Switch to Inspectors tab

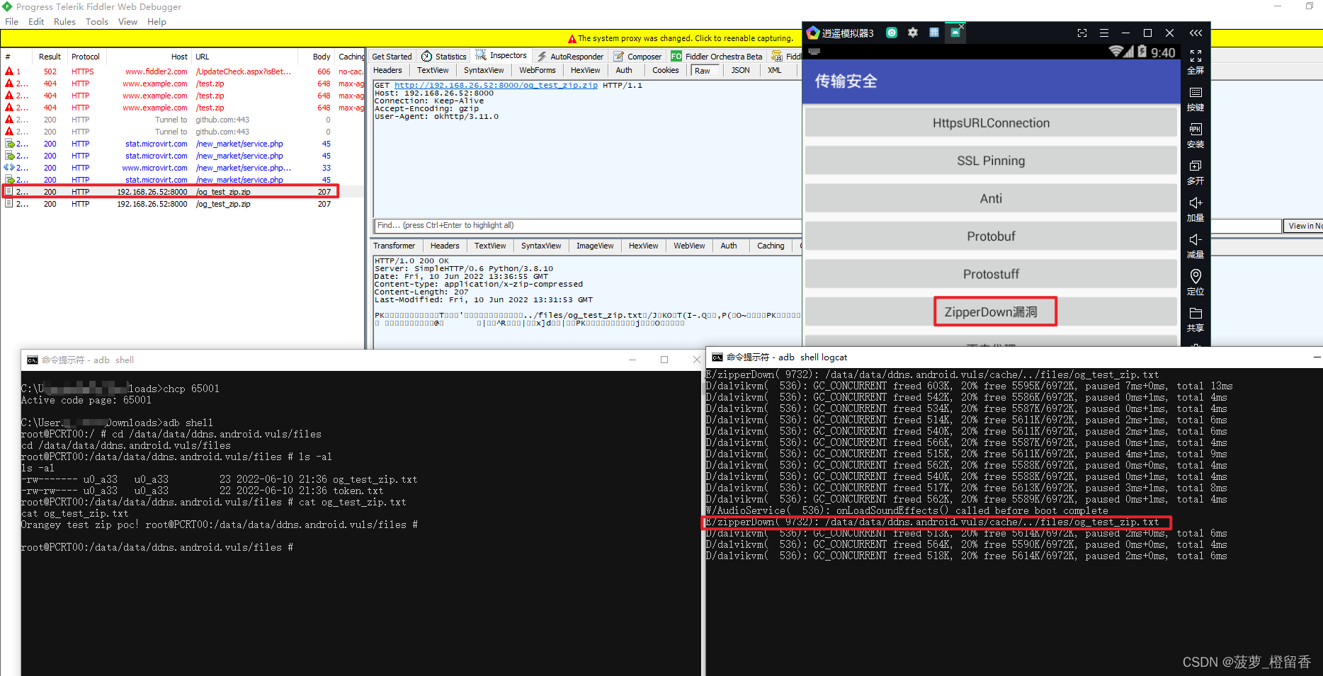[x=501, y=56]
